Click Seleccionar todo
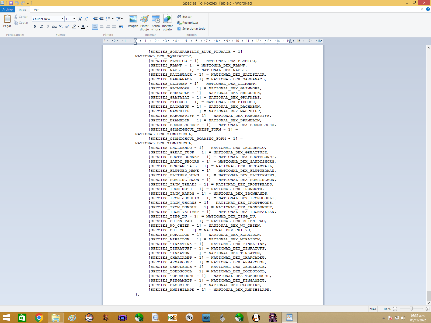Screen dimensions: 431x323 192,29
